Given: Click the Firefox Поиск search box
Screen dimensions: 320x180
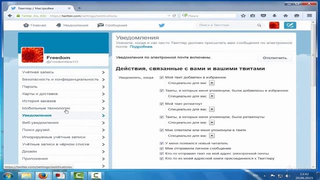Looking at the screenshot, I should 208,15.
